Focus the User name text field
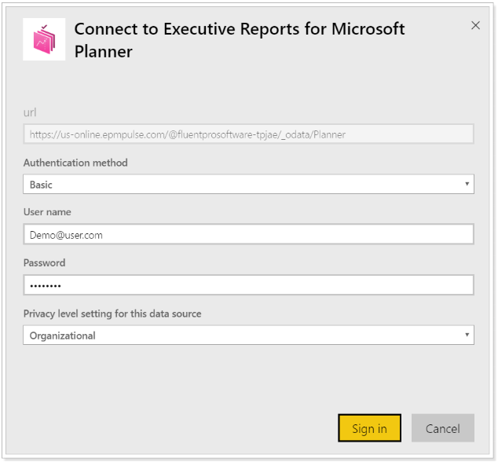This screenshot has width=498, height=462. [248, 234]
